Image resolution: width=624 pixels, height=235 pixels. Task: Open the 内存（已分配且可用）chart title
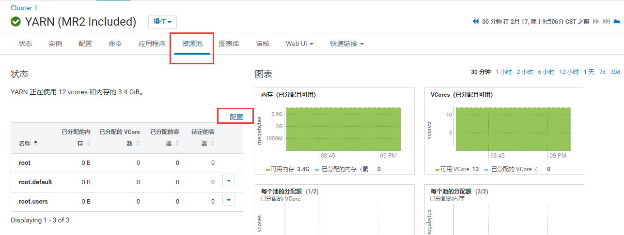[288, 95]
